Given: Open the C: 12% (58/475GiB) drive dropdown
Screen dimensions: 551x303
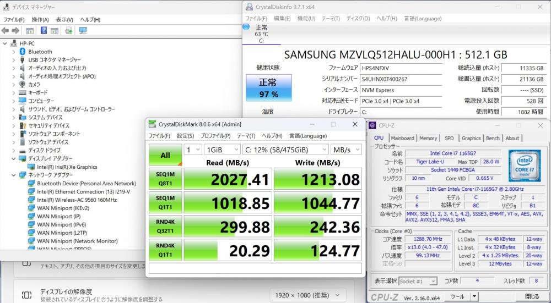Looking at the screenshot, I should point(285,150).
